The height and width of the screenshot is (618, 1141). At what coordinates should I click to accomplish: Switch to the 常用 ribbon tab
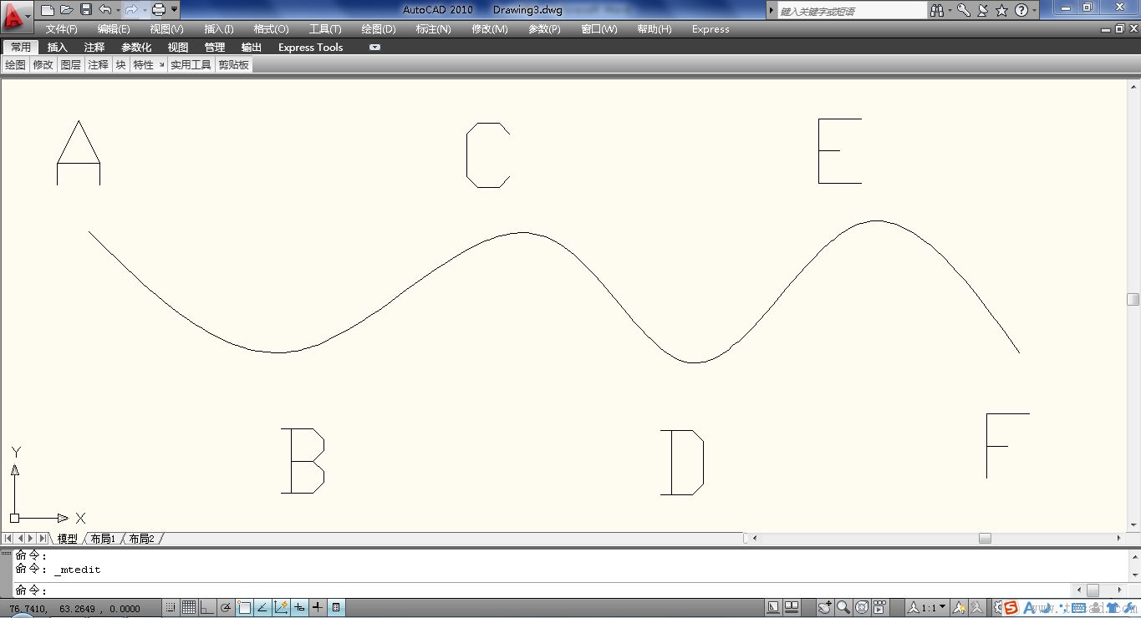click(x=21, y=48)
